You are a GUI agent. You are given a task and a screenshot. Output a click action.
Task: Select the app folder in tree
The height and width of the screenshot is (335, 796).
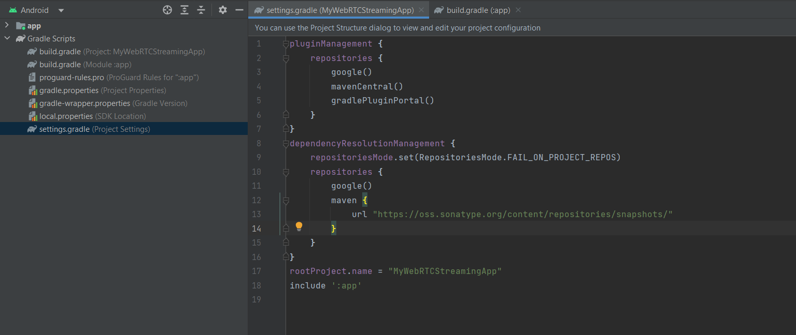click(29, 26)
